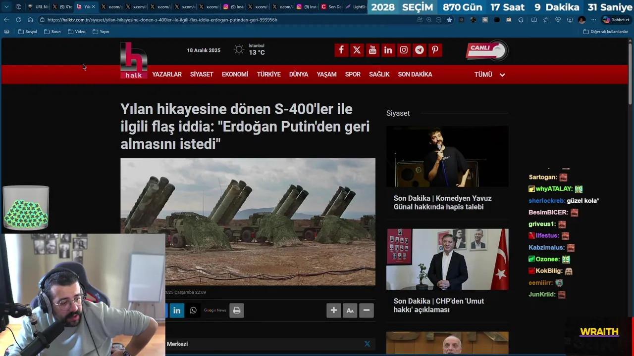Print the article with printer icon
634x356 pixels.
click(237, 311)
